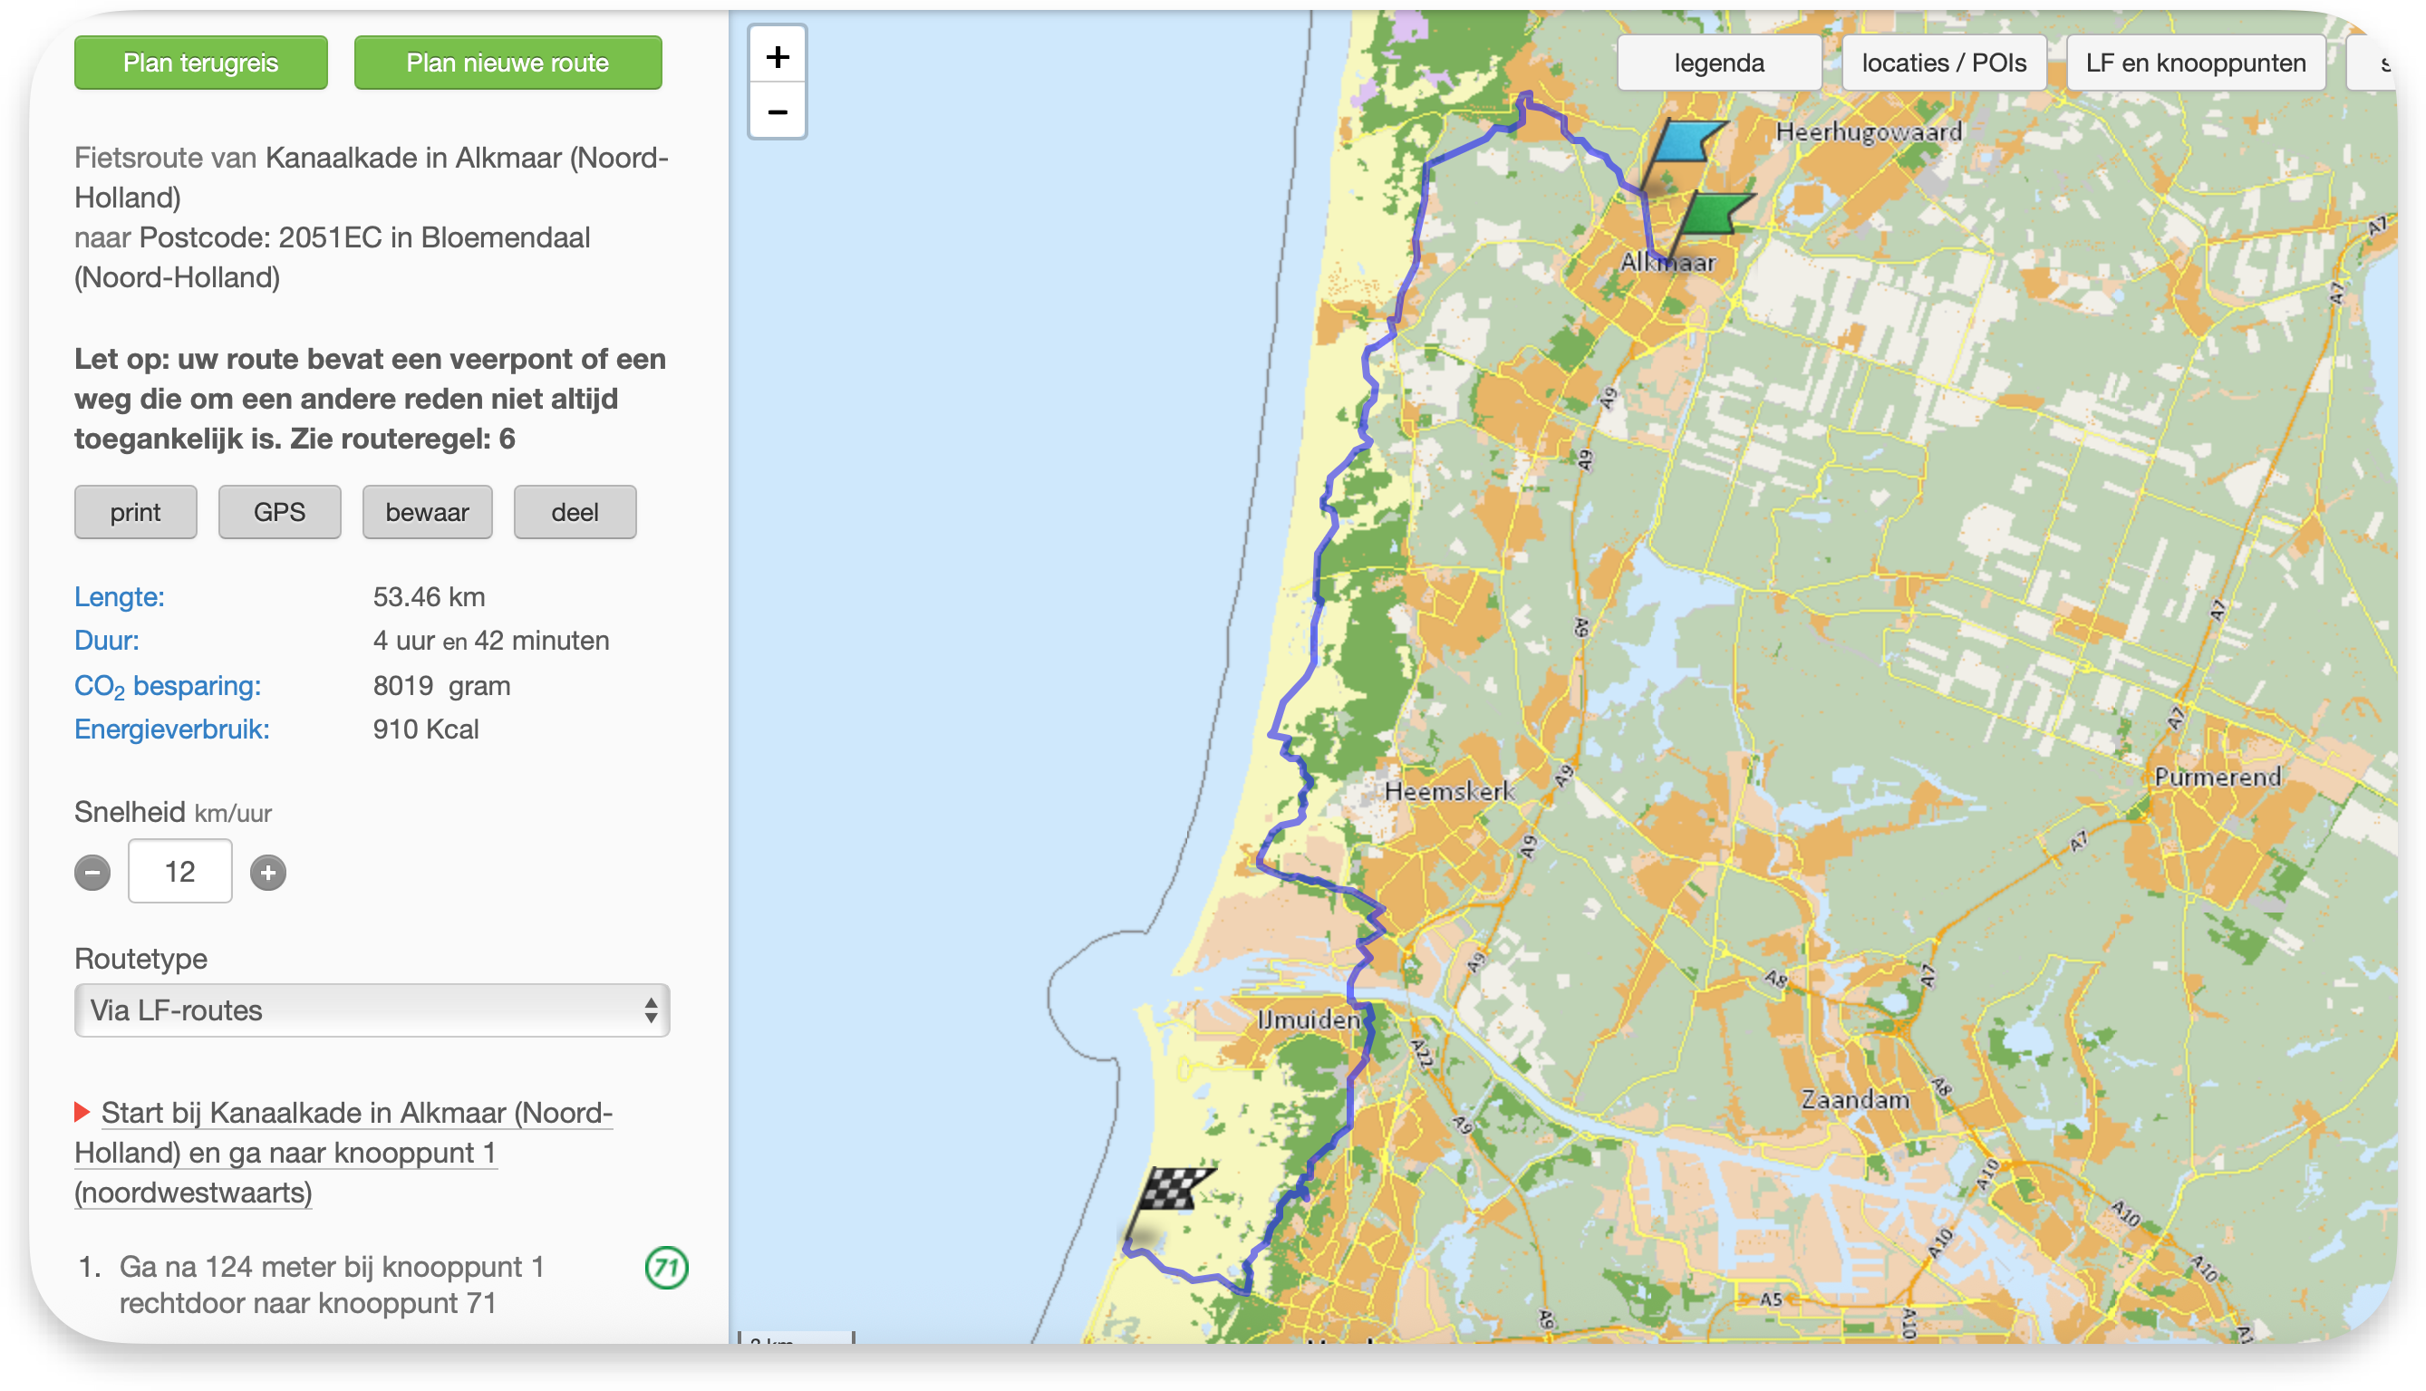The height and width of the screenshot is (1391, 2426).
Task: Click the blue flag marker on map
Action: point(1686,141)
